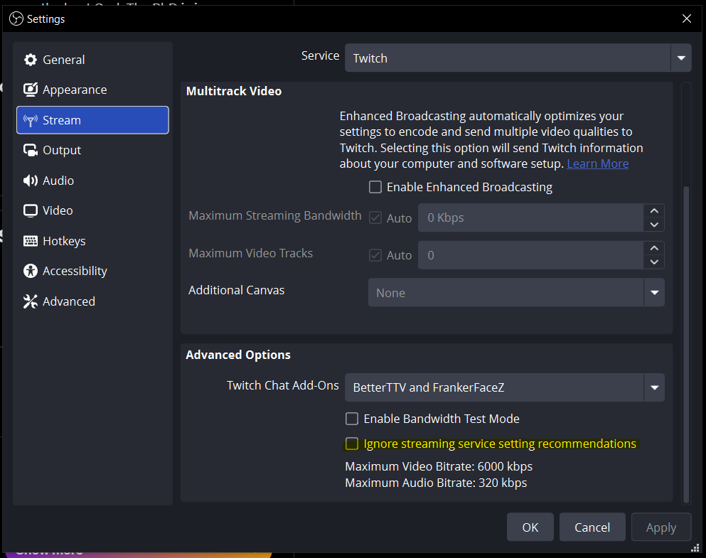
Task: Enable Enhanced Broadcasting checkbox
Action: coord(375,187)
